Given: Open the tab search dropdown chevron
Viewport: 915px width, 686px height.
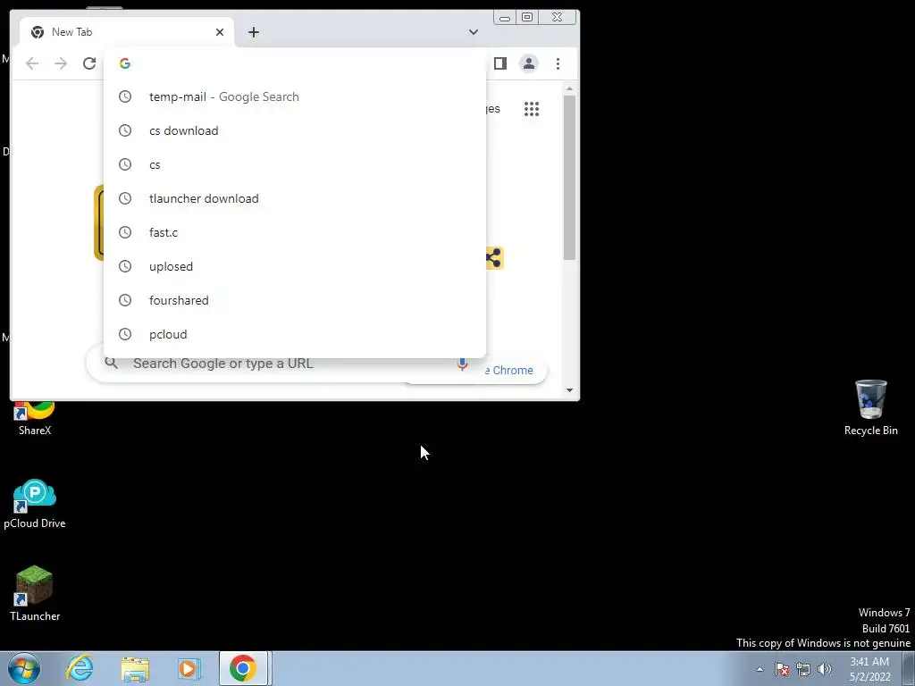Looking at the screenshot, I should click(474, 32).
